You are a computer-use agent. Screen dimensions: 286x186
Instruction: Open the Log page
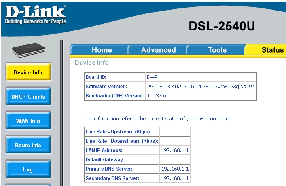tap(28, 169)
